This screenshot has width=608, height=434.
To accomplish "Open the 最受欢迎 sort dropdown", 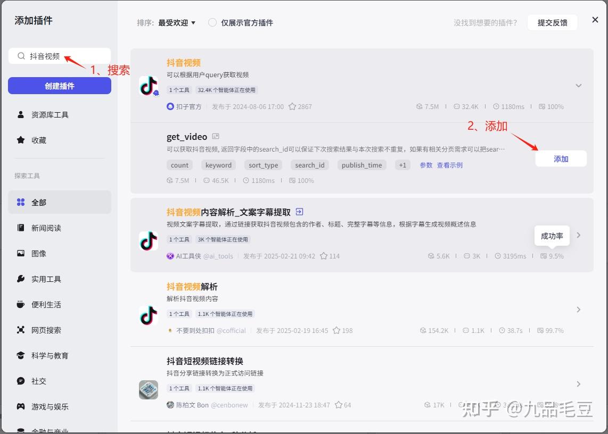I will (x=177, y=23).
